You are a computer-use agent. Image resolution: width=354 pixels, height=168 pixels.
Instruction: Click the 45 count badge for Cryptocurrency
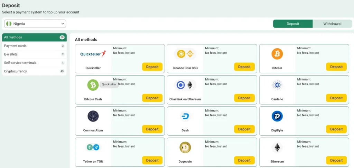[62, 71]
